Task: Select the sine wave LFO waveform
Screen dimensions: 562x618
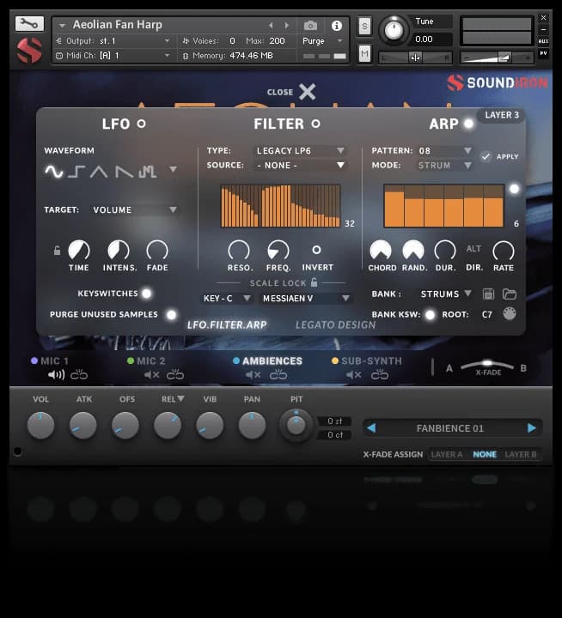Action: tap(54, 172)
